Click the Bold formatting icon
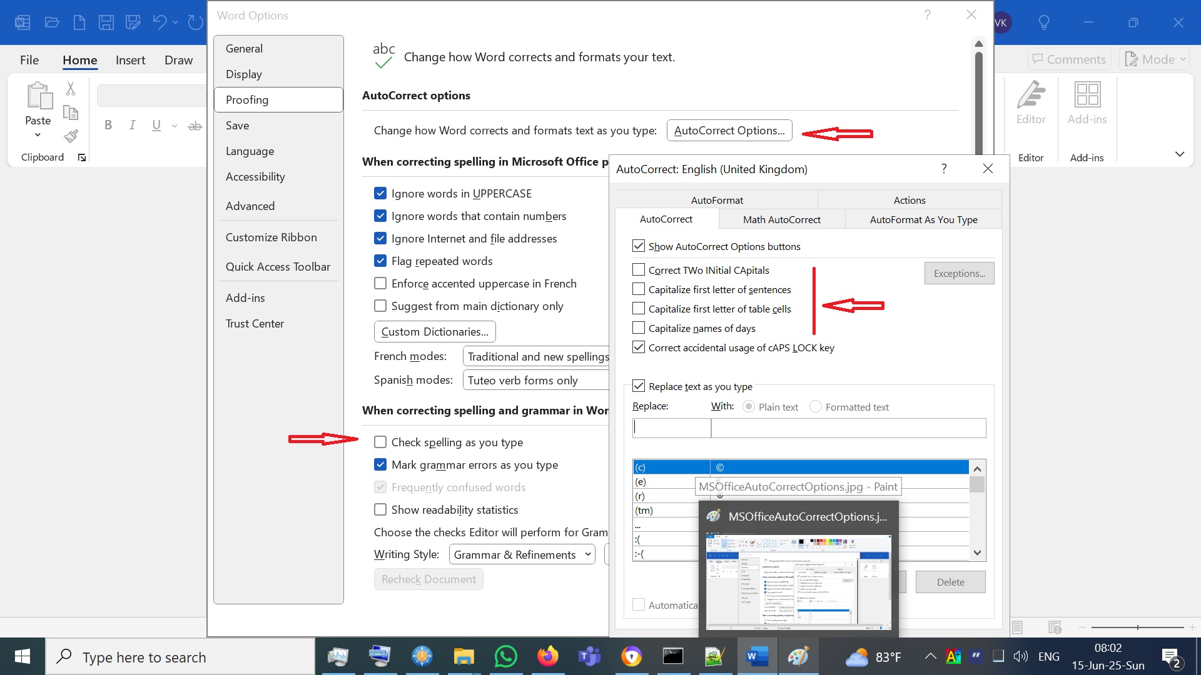 point(108,125)
